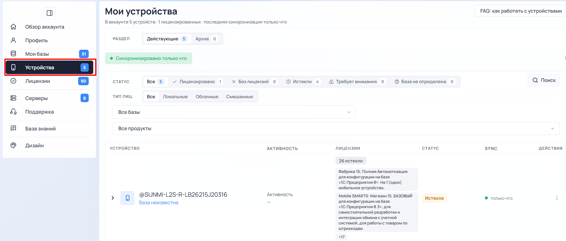Click the Синхронизировано только что indicator

[148, 58]
